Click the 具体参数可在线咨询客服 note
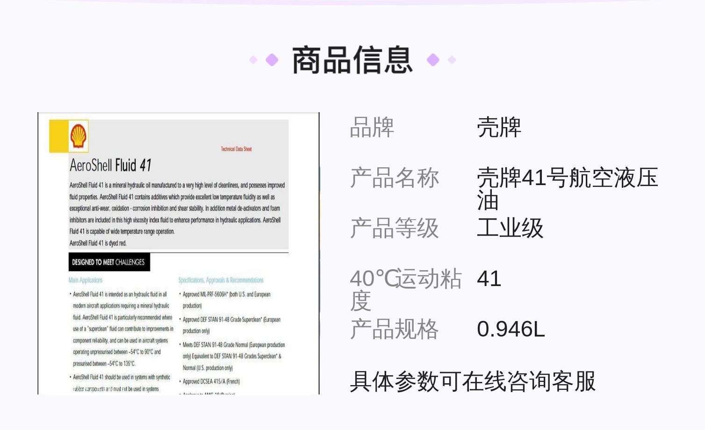 [473, 381]
